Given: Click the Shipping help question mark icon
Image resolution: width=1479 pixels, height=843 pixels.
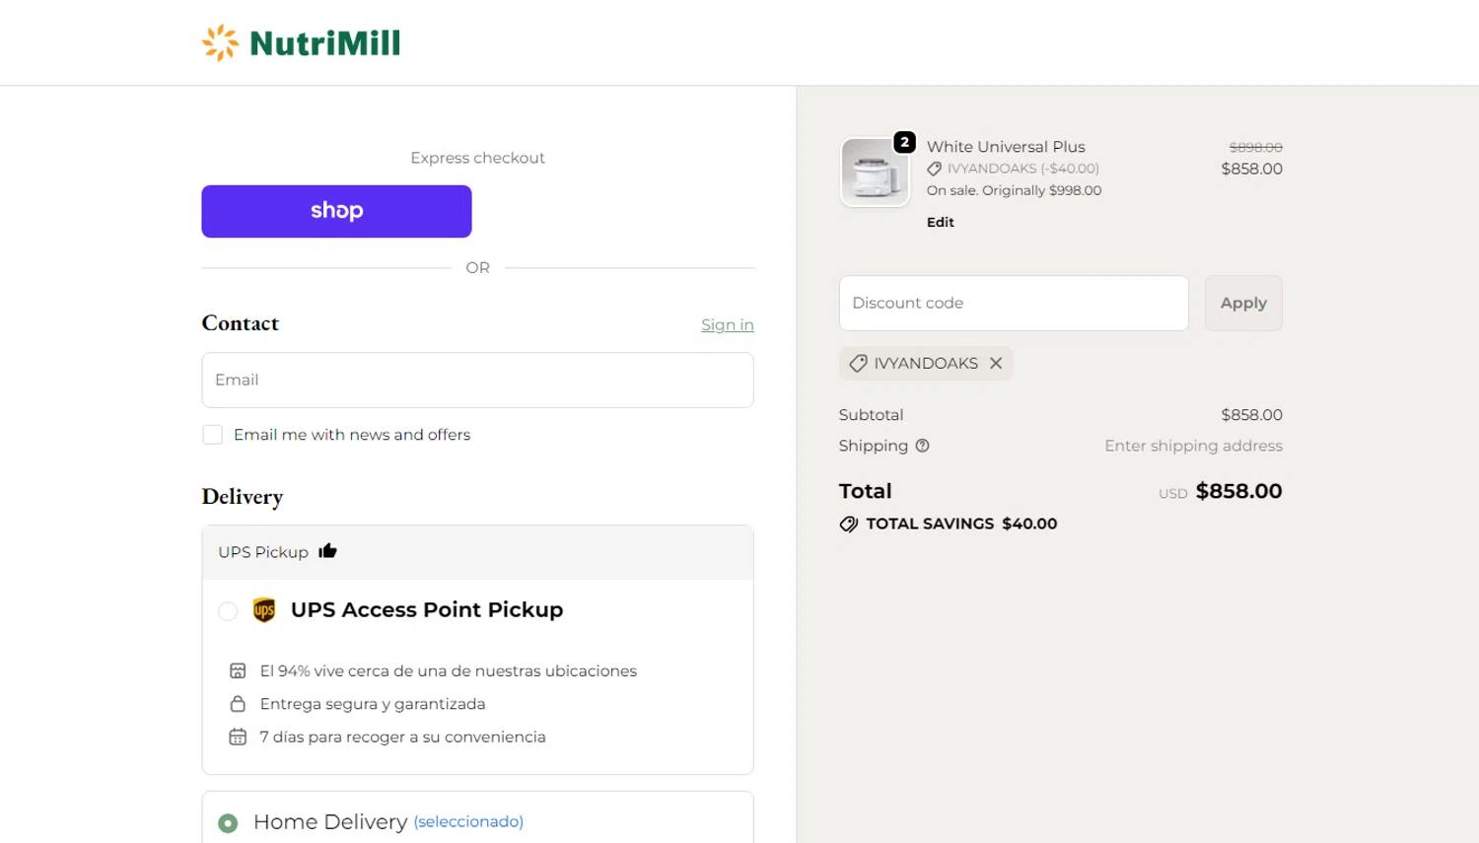Looking at the screenshot, I should coord(923,446).
